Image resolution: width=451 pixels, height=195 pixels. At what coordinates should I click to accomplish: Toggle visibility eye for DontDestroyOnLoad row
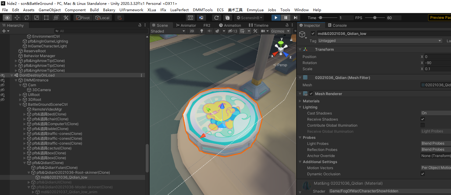click(x=2, y=75)
